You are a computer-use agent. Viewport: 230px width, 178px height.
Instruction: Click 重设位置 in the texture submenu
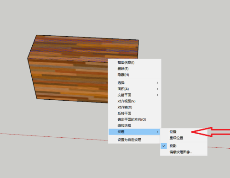click(184, 138)
